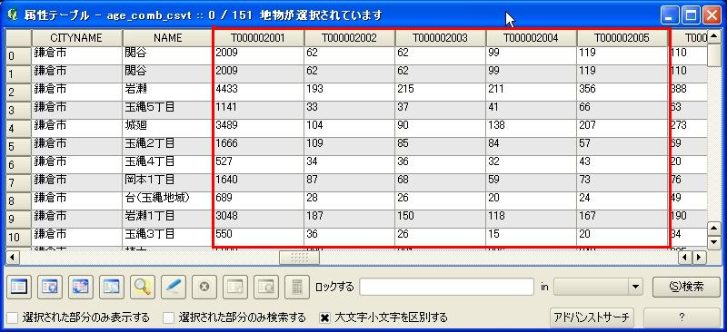Enable 選択された部分のみ表示する checkbox

click(x=13, y=317)
